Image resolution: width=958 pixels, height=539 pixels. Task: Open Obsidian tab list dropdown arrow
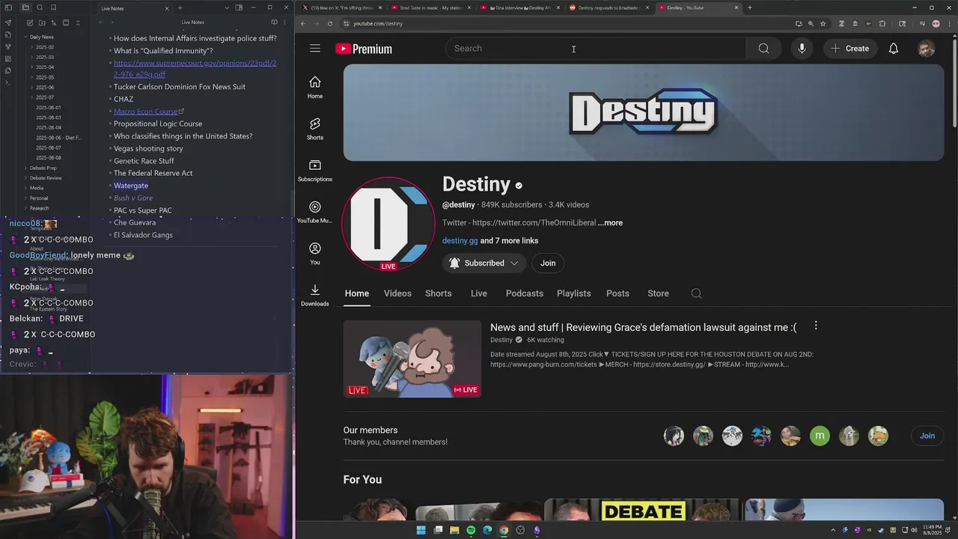[x=225, y=7]
